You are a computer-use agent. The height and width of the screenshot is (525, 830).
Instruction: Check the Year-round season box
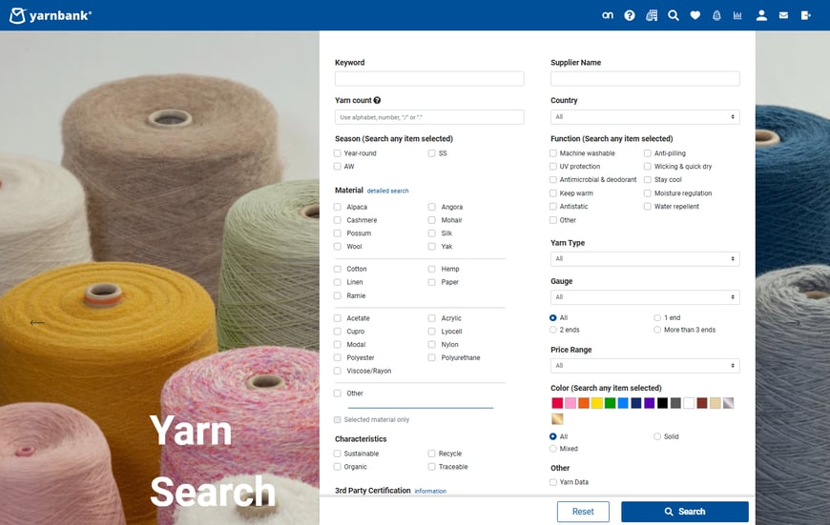coord(337,153)
